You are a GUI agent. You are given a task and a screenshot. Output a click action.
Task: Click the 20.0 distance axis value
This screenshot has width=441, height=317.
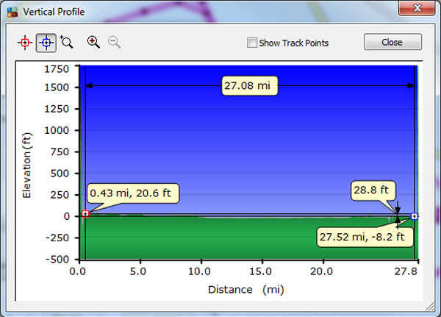321,271
